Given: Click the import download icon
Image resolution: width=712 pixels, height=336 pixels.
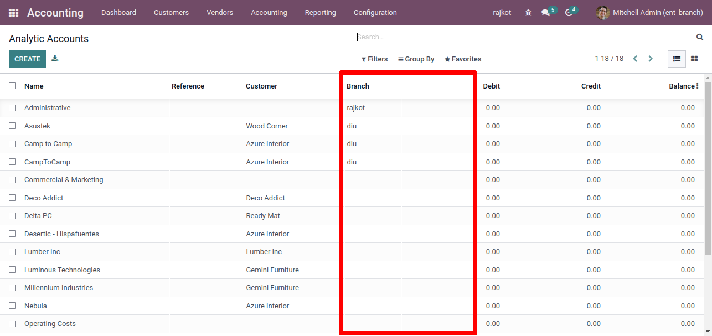Looking at the screenshot, I should click(x=55, y=59).
